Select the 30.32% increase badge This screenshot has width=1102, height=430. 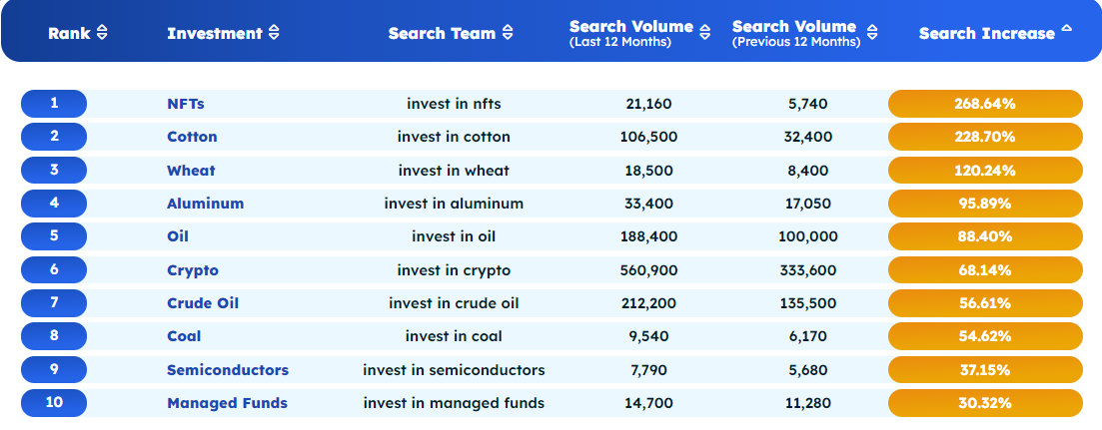[x=985, y=403]
